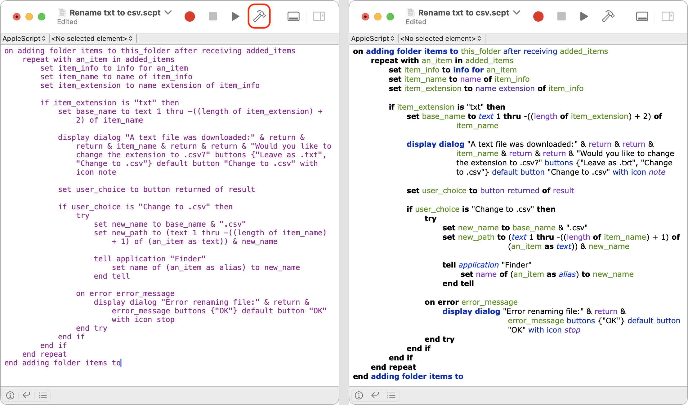Record actions in the right window
The image size is (688, 405).
click(x=538, y=16)
